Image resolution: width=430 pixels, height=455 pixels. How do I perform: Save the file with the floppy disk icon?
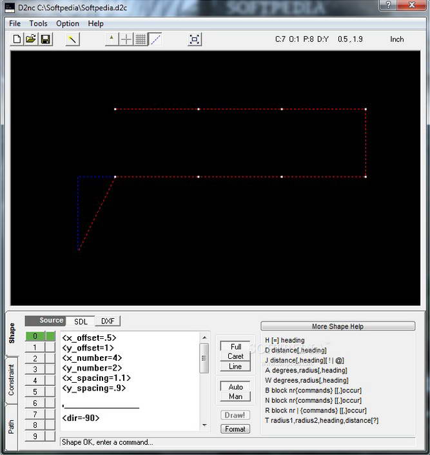click(46, 39)
